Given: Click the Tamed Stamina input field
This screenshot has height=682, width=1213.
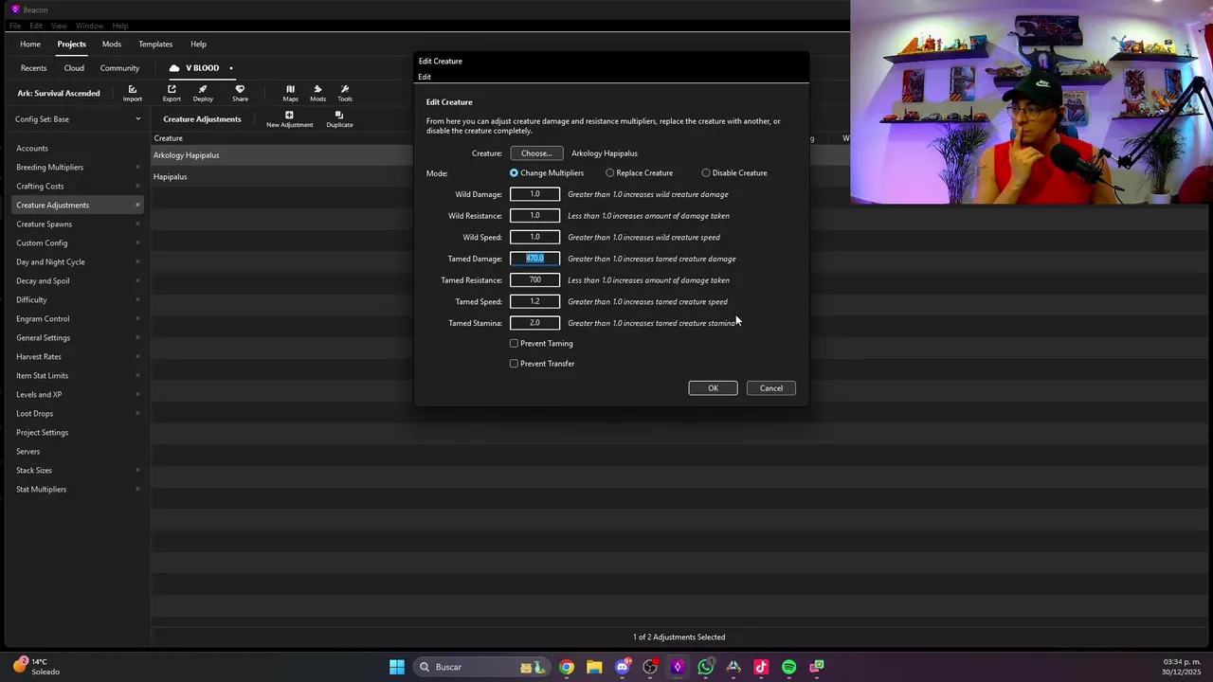Looking at the screenshot, I should [534, 323].
